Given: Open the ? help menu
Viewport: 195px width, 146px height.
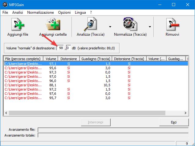Looking at the screenshot, I should (91, 12).
